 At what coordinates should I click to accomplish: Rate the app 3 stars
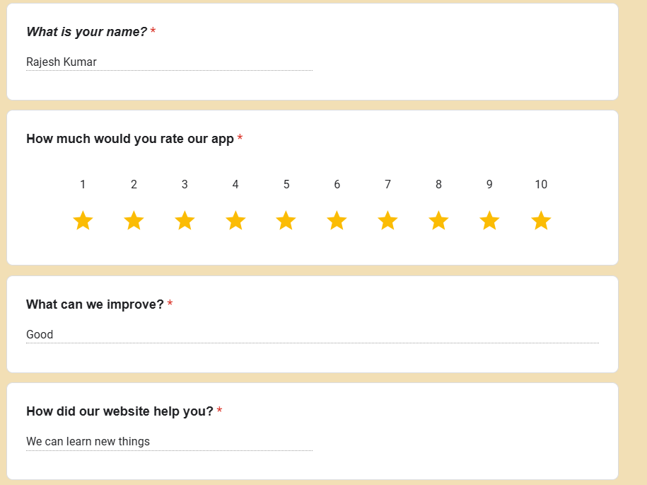[185, 221]
